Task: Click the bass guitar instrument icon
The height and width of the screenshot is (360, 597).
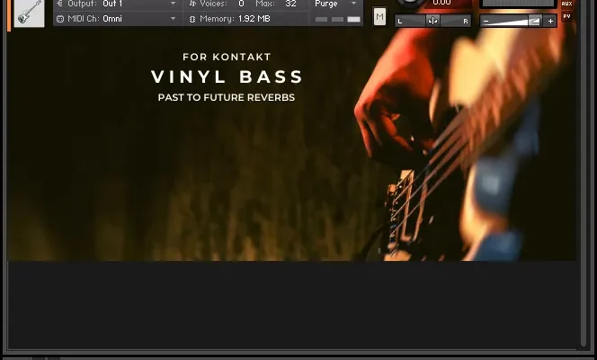Action: pyautogui.click(x=29, y=13)
